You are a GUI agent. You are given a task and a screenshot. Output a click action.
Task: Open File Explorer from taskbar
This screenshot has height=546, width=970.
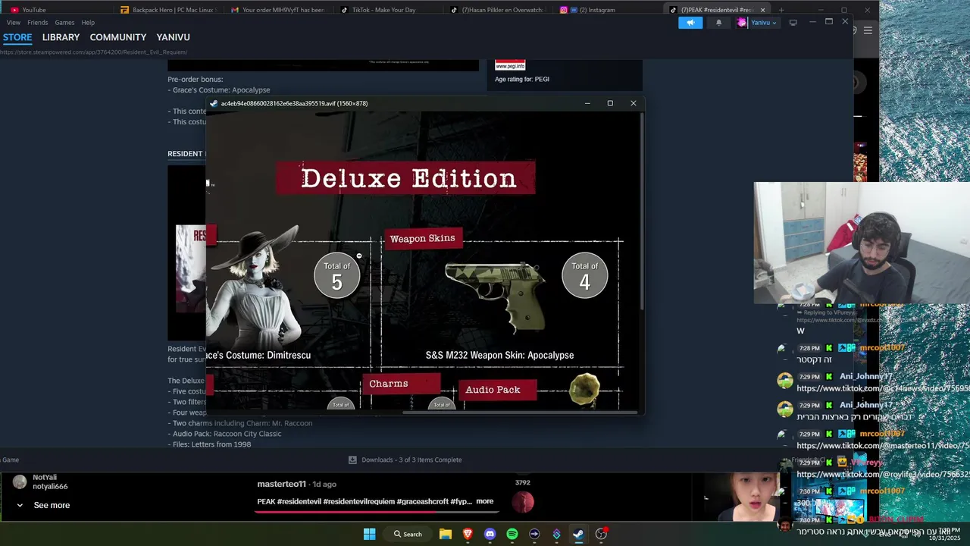pos(446,534)
